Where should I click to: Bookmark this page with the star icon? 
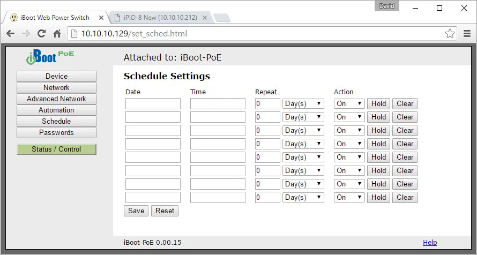point(450,33)
